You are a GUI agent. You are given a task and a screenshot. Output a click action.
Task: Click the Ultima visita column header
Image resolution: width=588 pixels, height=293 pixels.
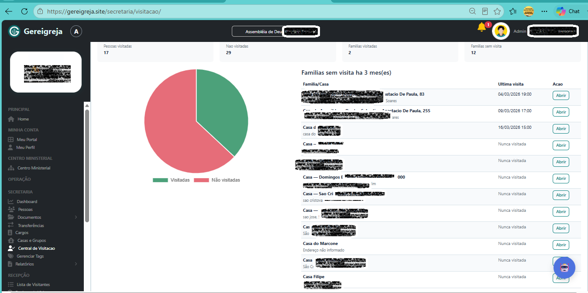coord(511,84)
